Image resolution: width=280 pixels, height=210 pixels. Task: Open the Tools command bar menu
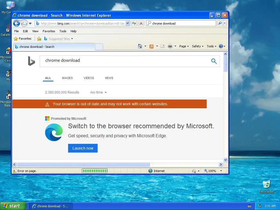(211, 46)
